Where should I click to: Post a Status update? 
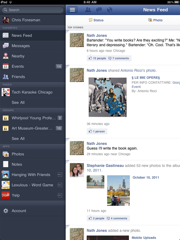(96, 20)
